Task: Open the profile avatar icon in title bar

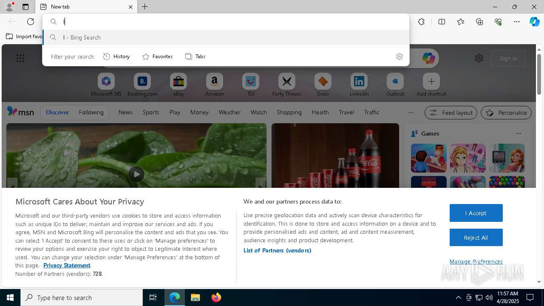Action: coord(9,7)
